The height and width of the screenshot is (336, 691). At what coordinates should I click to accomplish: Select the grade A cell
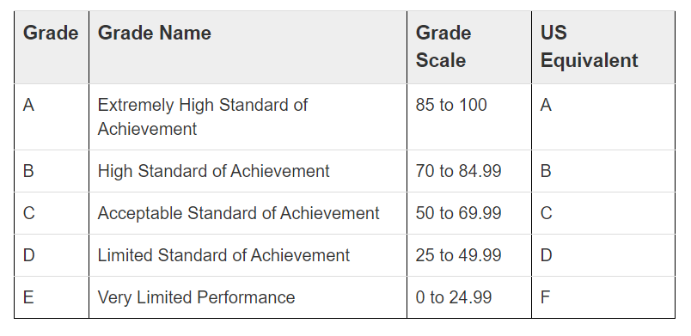click(x=51, y=117)
